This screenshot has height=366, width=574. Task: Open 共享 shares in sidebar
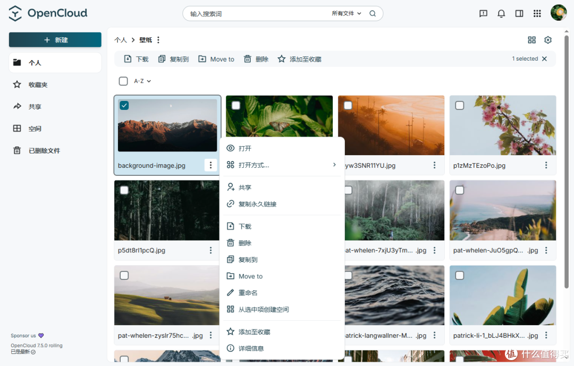(55, 106)
